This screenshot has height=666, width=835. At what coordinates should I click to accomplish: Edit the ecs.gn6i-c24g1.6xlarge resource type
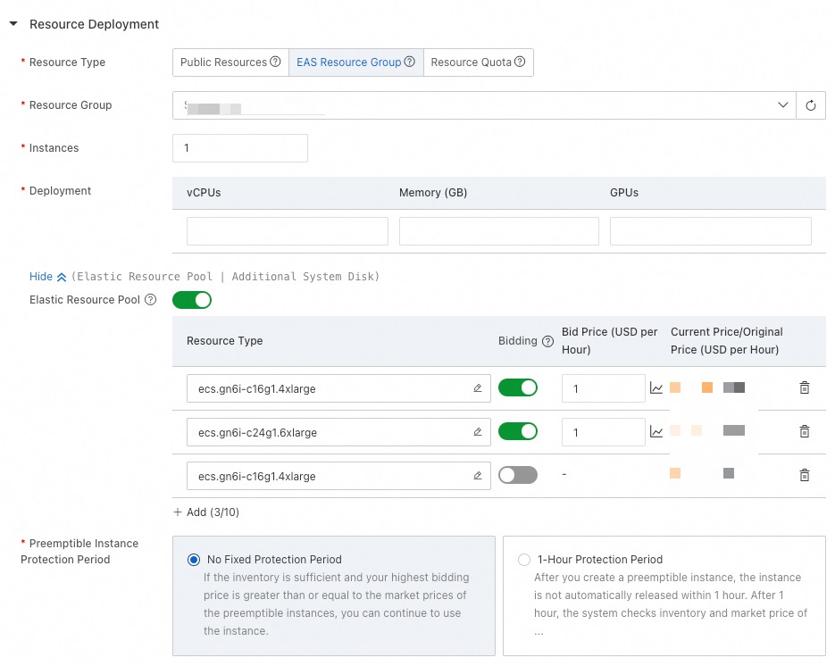point(478,432)
